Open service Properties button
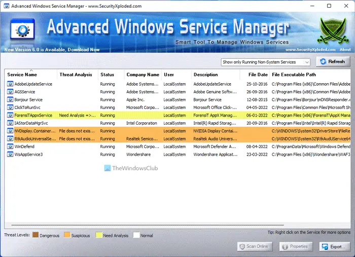This screenshot has height=257, width=355. click(x=296, y=246)
